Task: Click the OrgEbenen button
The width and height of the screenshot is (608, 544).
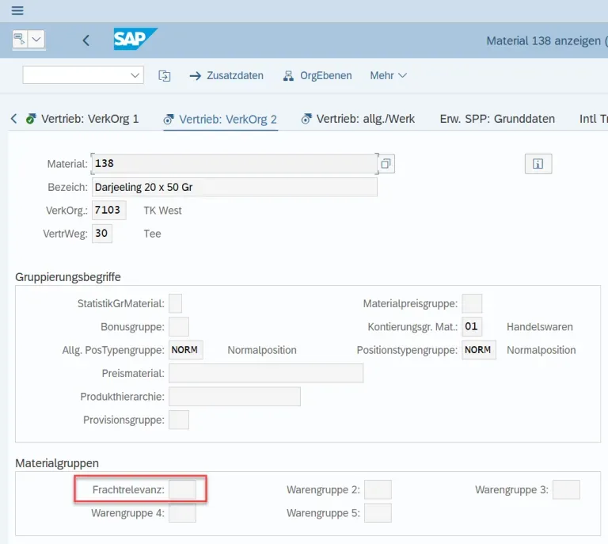Action: [317, 75]
